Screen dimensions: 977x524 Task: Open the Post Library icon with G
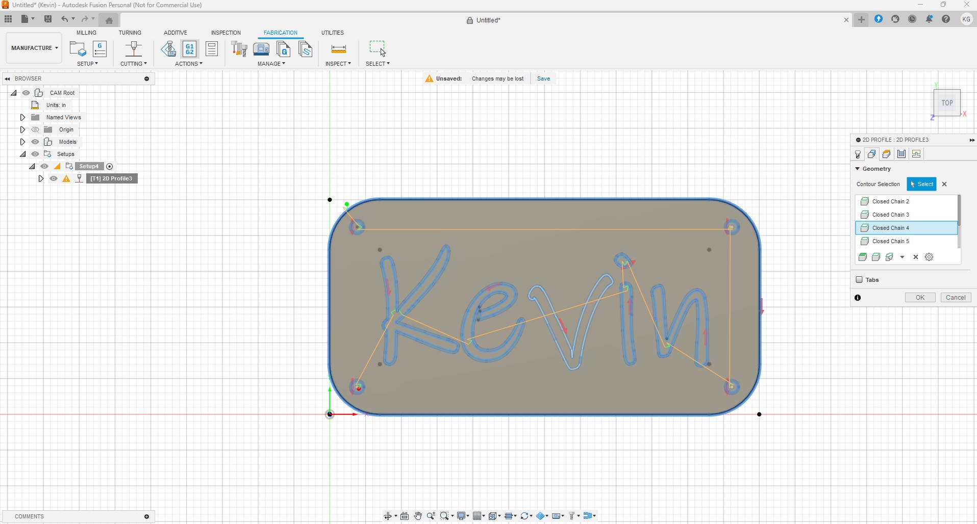click(283, 49)
